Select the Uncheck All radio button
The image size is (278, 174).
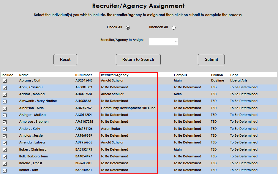[173, 27]
